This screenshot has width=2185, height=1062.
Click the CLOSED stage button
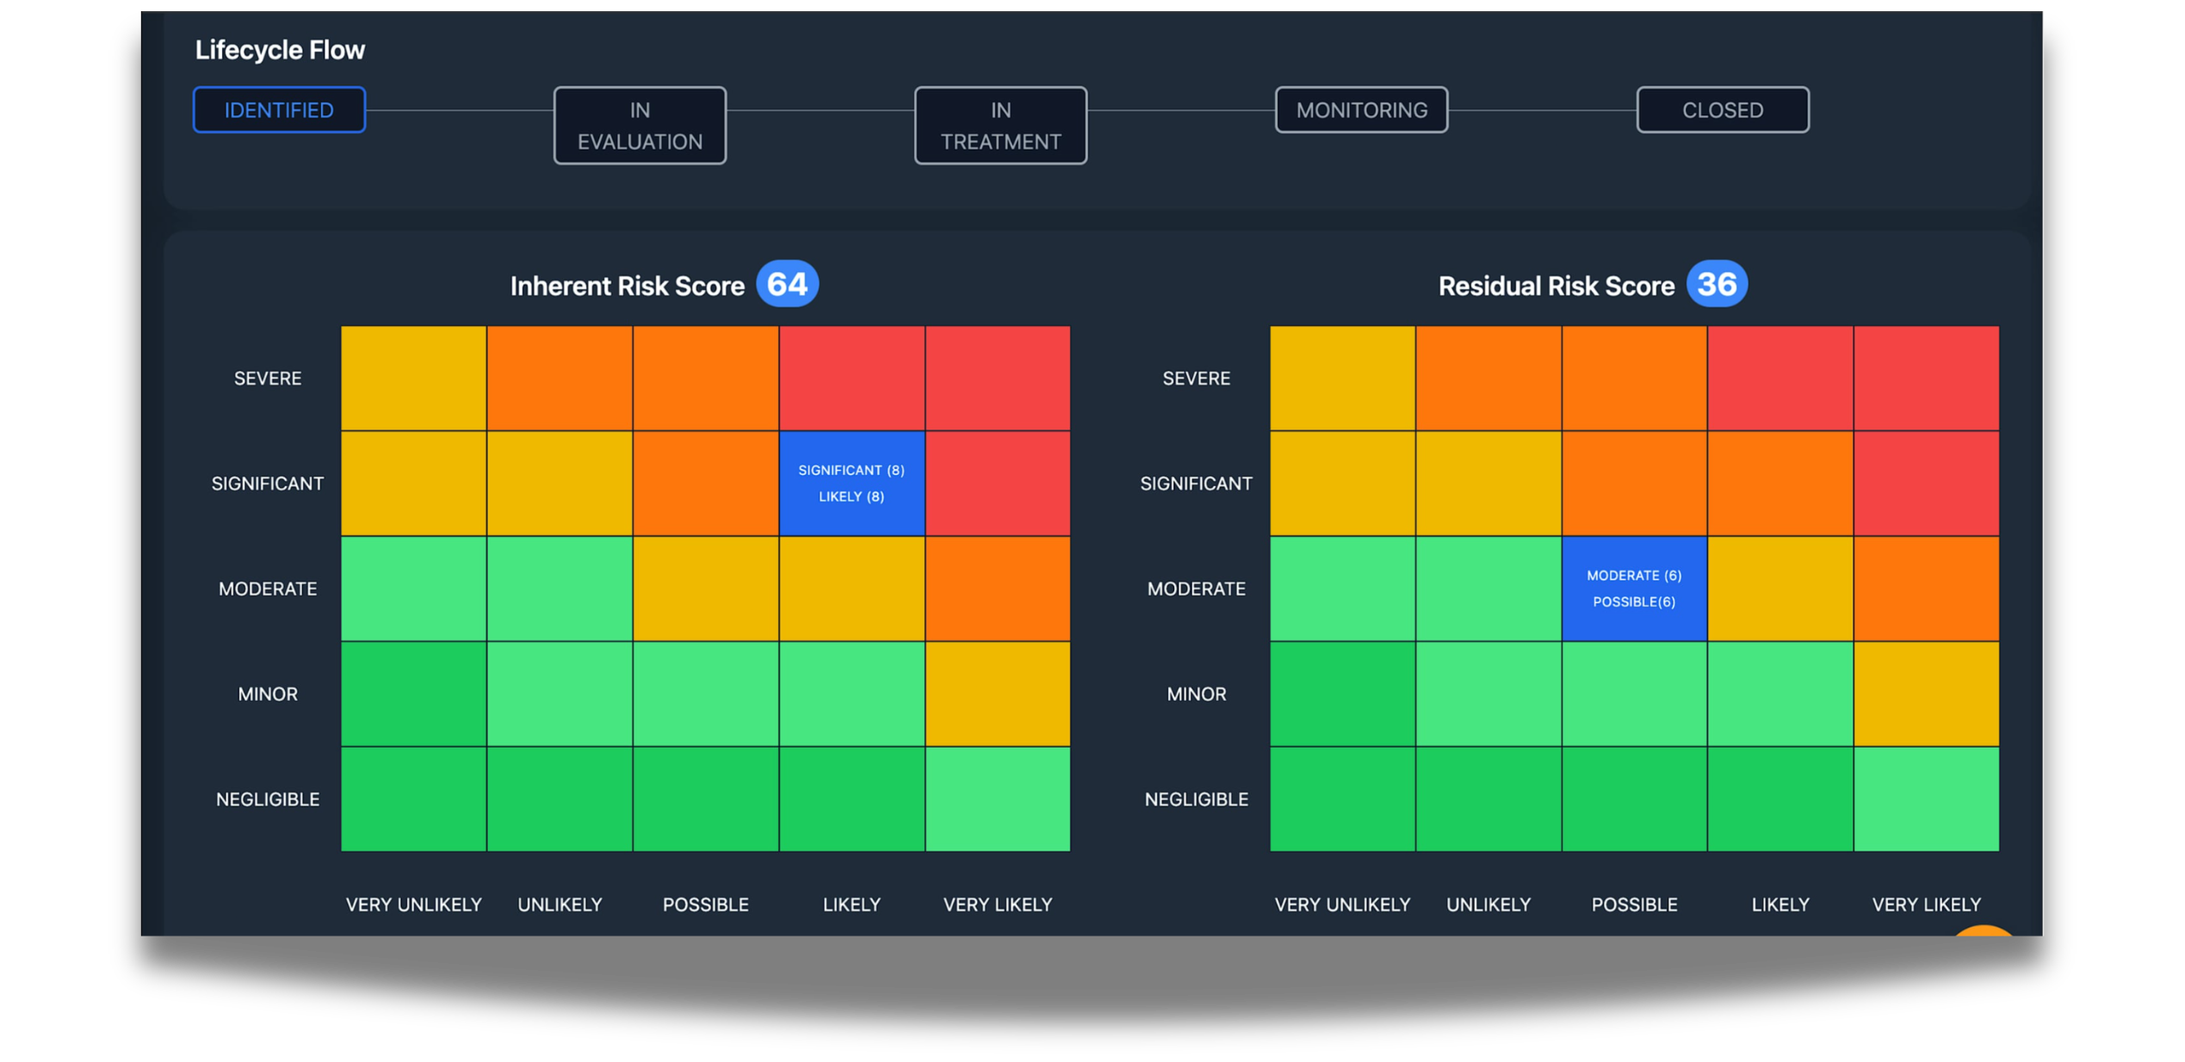(x=1723, y=110)
